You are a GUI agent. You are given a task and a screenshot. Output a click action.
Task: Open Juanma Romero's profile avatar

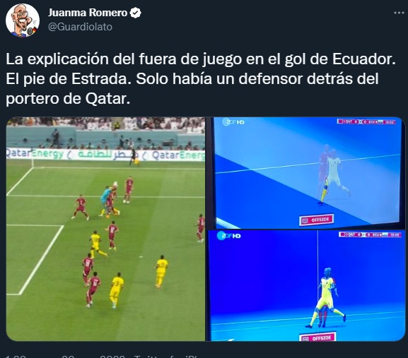tap(23, 20)
